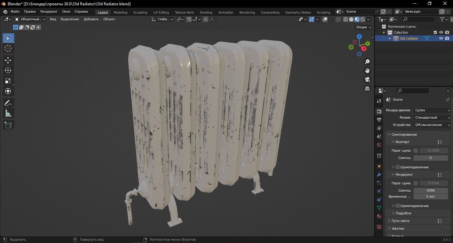The image size is (453, 243).
Task: Open the Render properties tab
Action: tap(379, 111)
